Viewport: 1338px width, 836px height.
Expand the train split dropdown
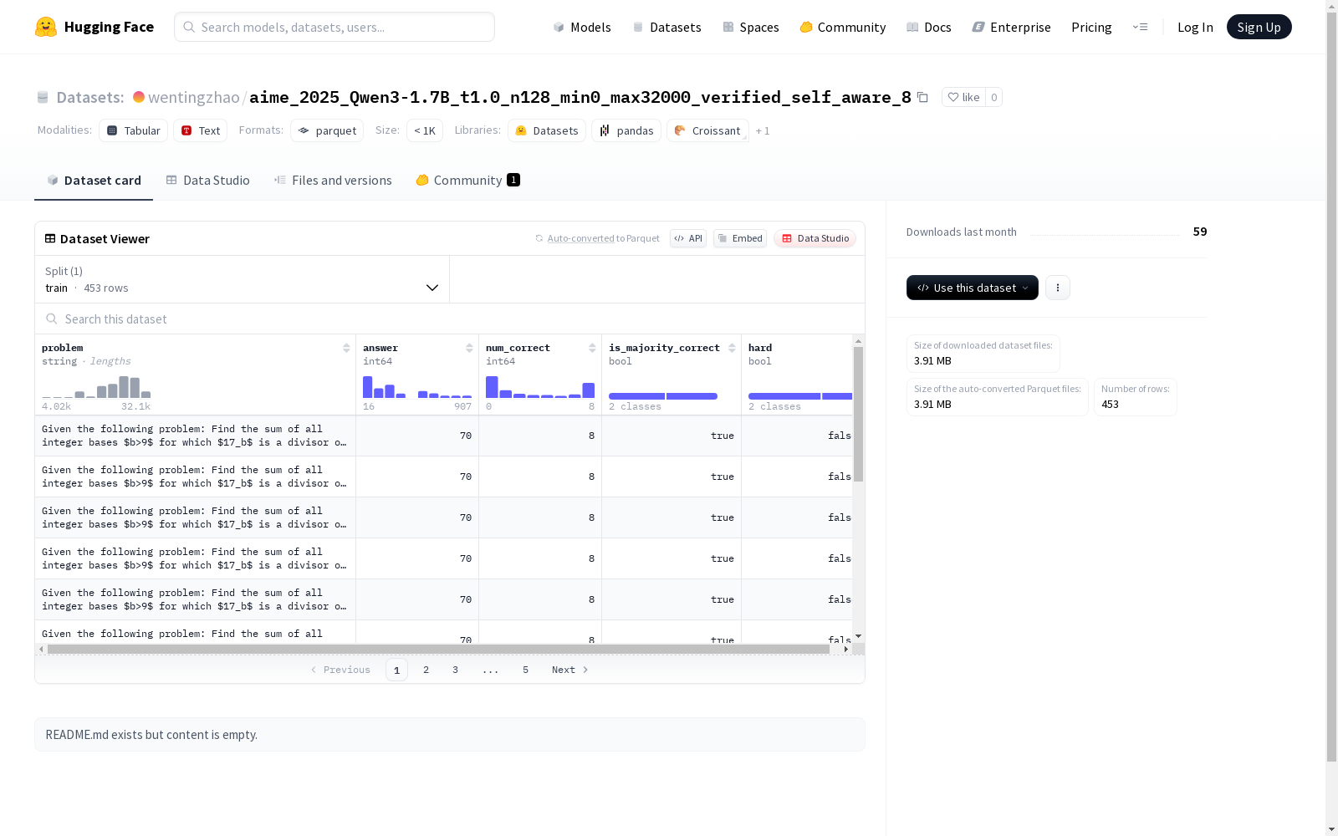point(243,279)
